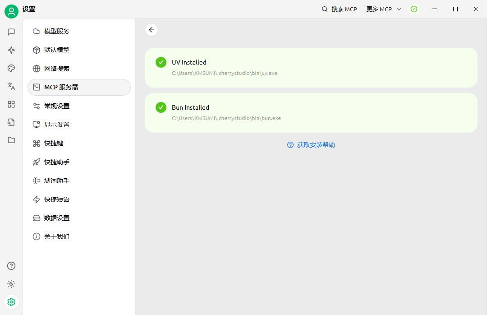
Task: Open the paintings palette sidebar icon
Action: coord(11,68)
